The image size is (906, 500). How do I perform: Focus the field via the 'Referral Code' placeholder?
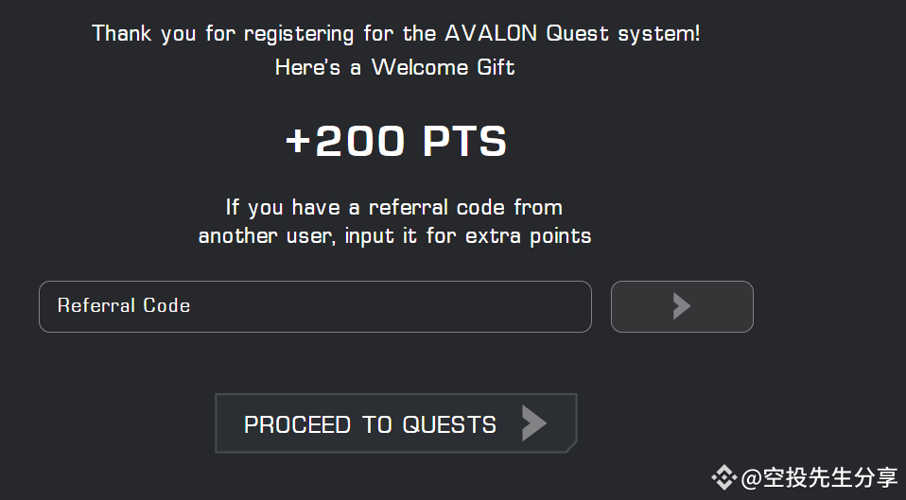(124, 305)
